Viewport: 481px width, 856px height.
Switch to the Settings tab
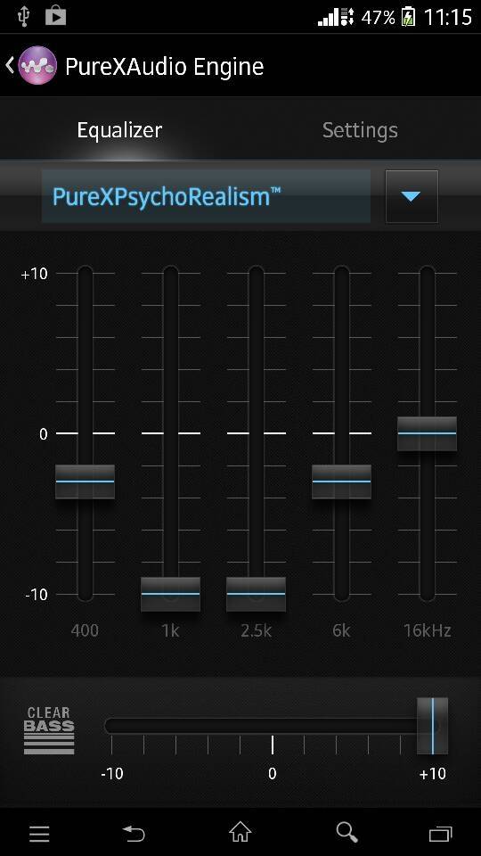point(360,130)
